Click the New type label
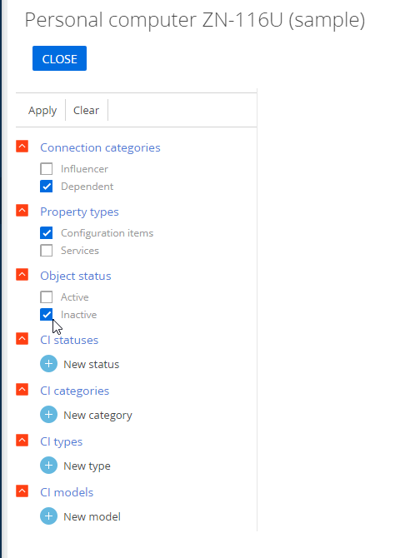The height and width of the screenshot is (558, 395). click(x=87, y=466)
